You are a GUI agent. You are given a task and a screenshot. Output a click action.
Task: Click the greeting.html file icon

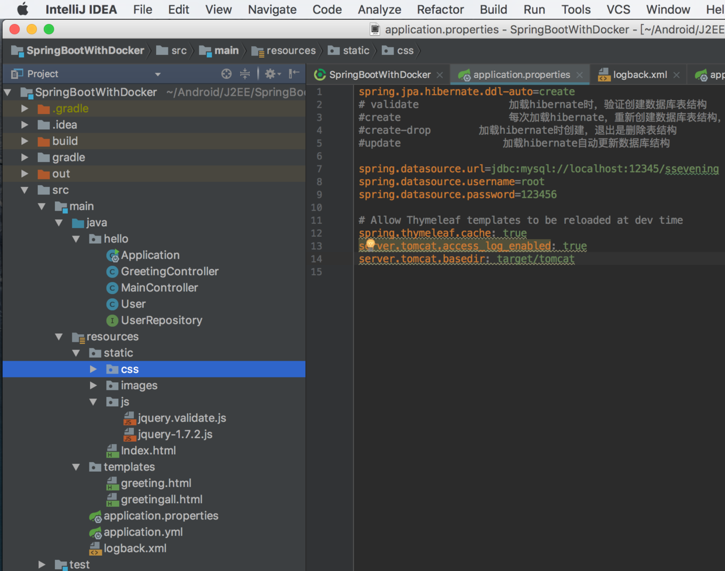(x=112, y=484)
